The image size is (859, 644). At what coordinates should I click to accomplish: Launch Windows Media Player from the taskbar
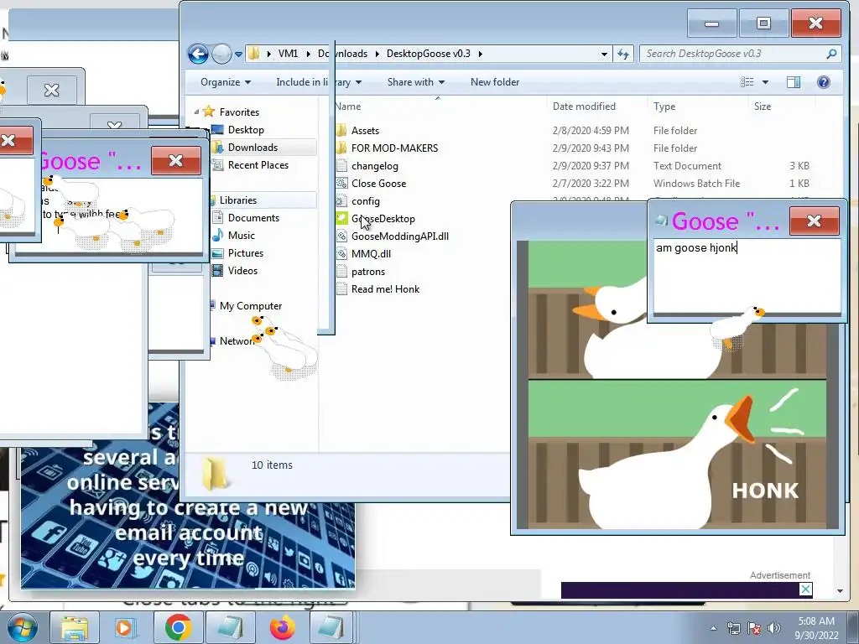124,627
